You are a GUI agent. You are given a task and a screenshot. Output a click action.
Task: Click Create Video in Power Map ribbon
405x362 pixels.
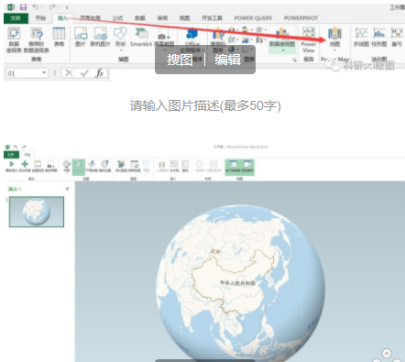[38, 166]
